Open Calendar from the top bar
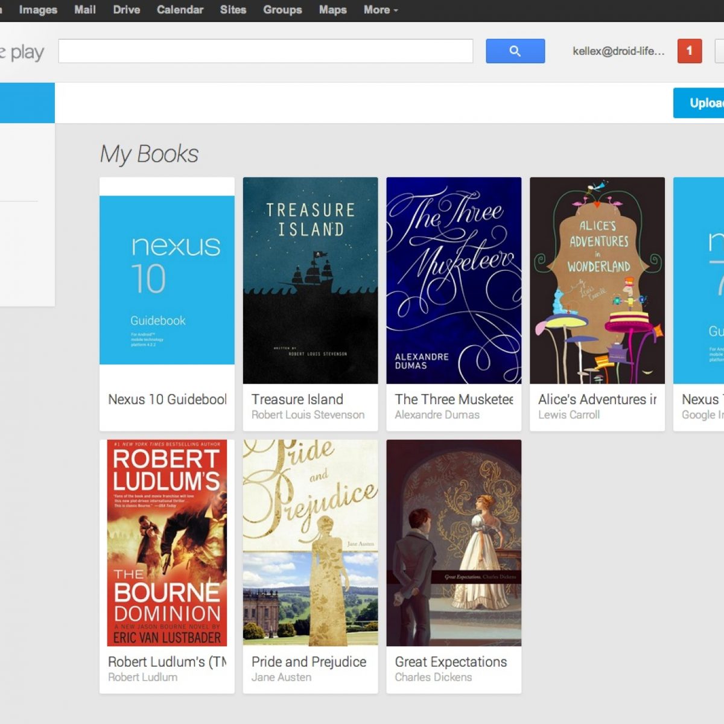Image resolution: width=724 pixels, height=724 pixels. 180,10
